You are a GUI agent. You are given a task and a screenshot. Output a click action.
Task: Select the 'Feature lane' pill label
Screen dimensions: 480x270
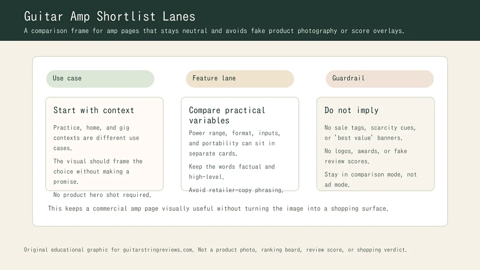coord(214,78)
